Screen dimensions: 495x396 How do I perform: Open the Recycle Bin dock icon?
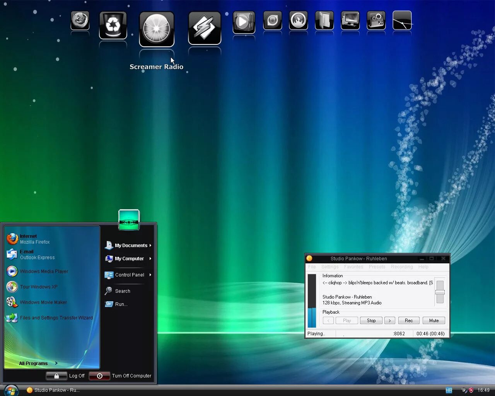point(113,25)
